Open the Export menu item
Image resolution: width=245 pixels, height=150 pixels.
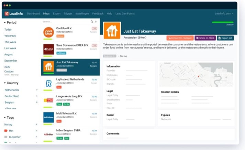57,14
